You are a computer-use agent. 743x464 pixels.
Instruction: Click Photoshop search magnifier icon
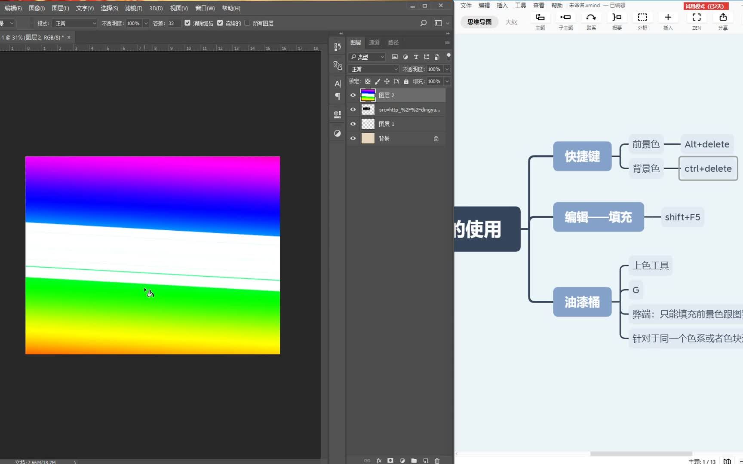[424, 23]
